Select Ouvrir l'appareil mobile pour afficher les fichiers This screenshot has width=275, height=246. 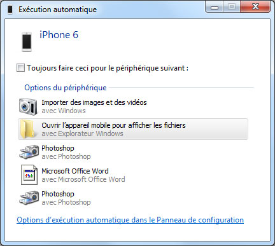[133, 129]
